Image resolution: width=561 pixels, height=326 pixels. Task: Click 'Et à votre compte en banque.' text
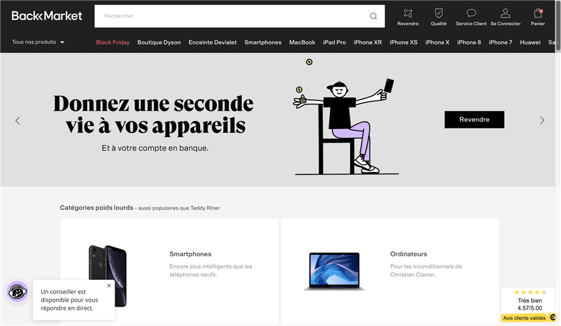155,148
